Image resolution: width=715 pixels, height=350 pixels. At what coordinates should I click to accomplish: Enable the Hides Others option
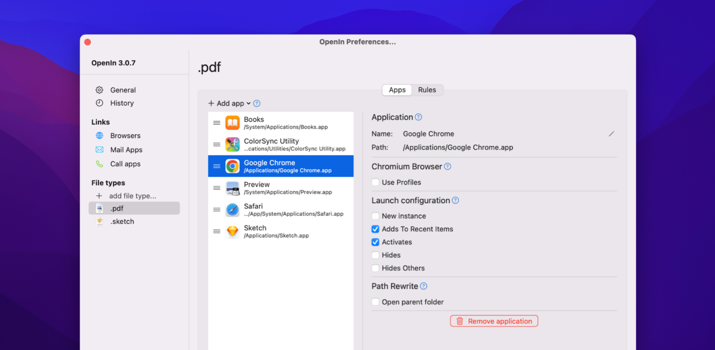point(375,268)
